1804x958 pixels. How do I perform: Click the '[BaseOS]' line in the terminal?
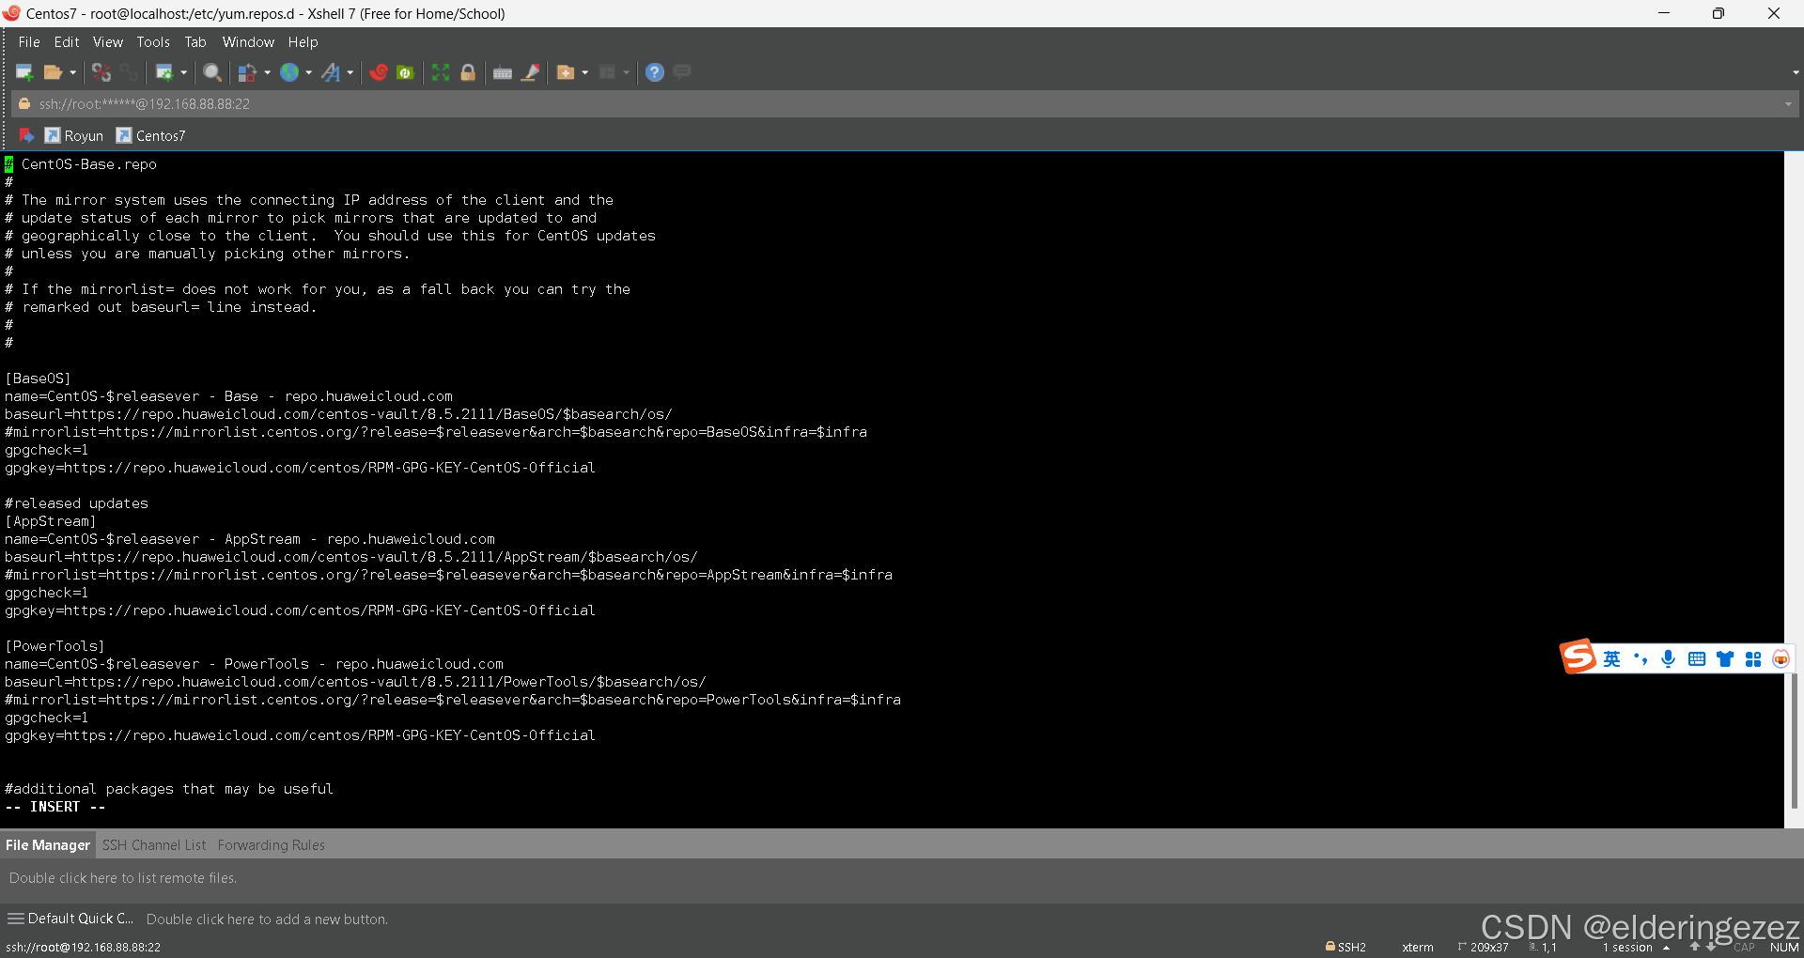tap(38, 379)
